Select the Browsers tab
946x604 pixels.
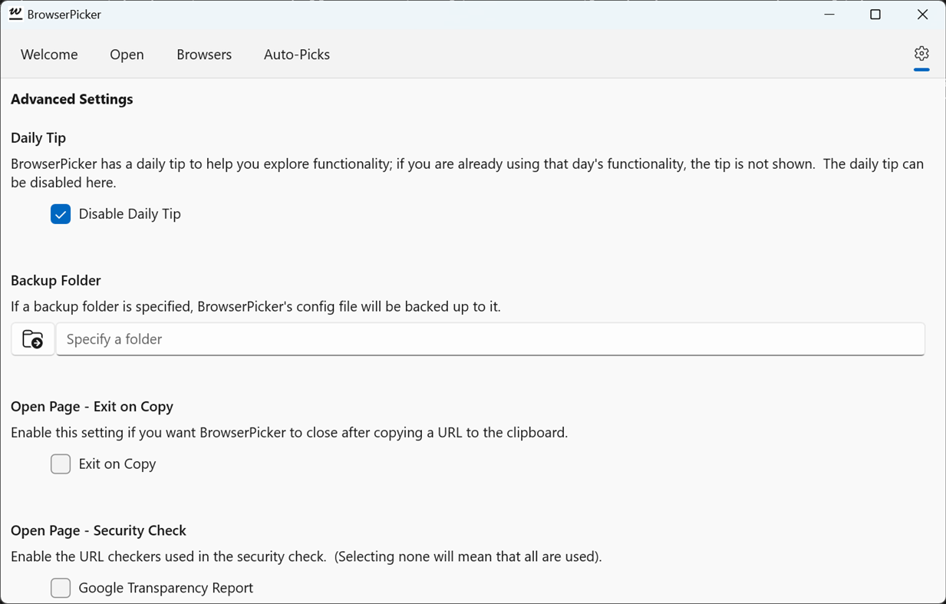click(204, 54)
